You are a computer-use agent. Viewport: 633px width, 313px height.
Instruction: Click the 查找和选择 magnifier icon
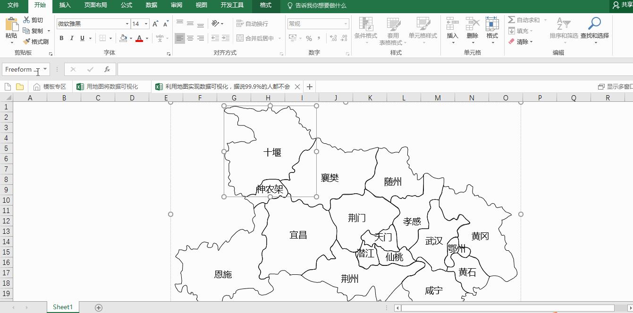point(594,24)
